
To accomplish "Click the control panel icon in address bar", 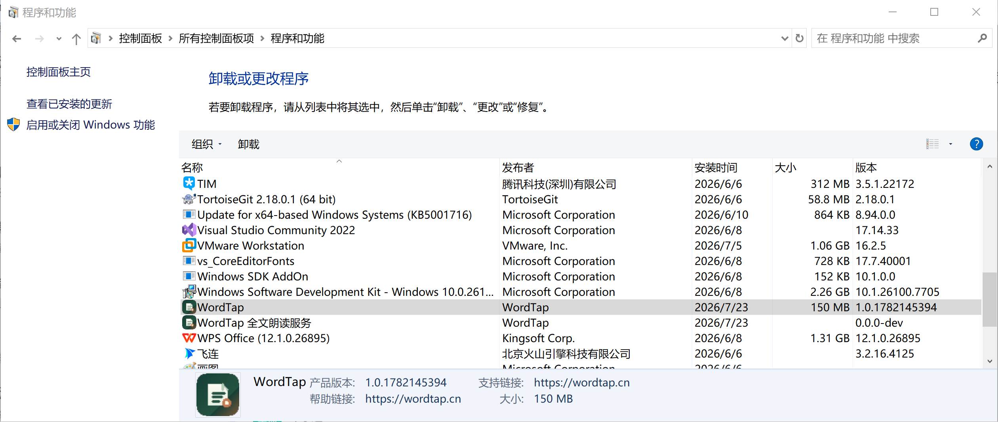I will (96, 38).
